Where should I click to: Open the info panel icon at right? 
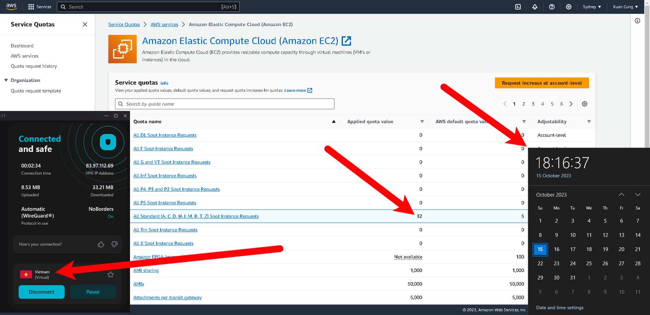coord(637,21)
